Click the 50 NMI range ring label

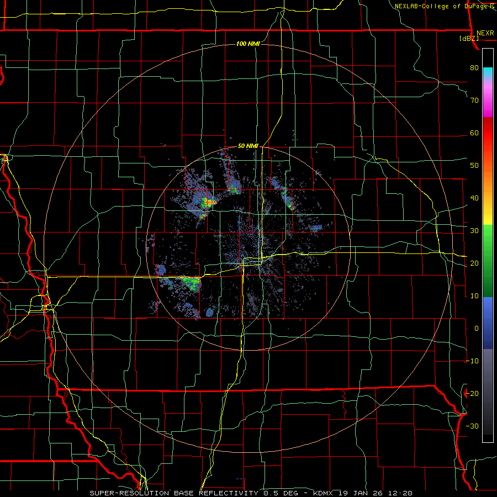pos(248,146)
